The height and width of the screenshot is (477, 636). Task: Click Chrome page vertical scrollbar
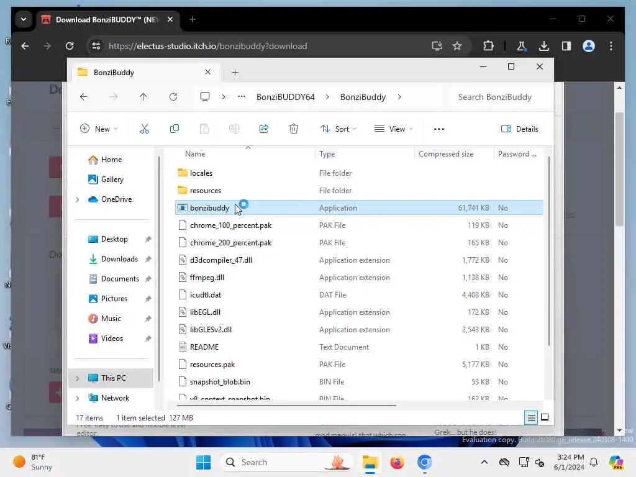click(x=619, y=168)
